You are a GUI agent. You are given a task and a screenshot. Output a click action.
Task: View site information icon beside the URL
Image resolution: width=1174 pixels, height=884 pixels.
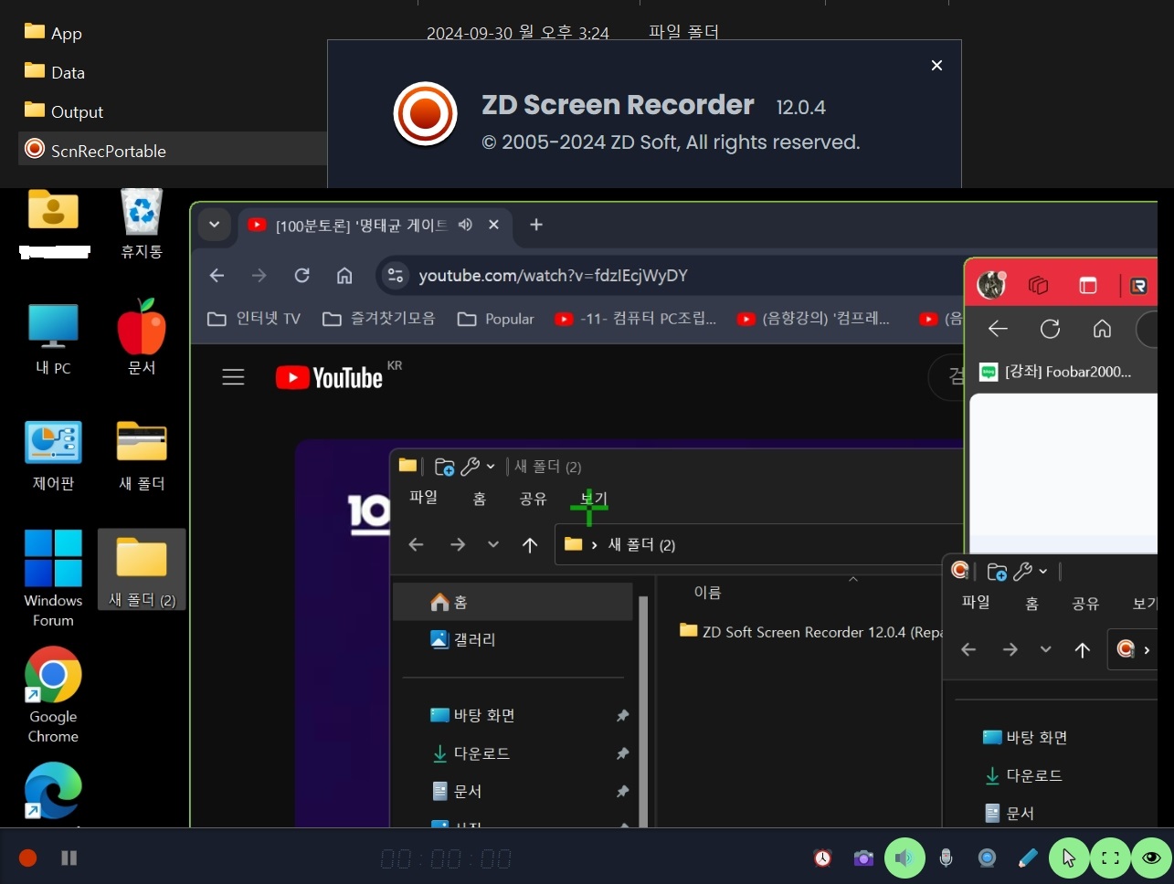[395, 275]
